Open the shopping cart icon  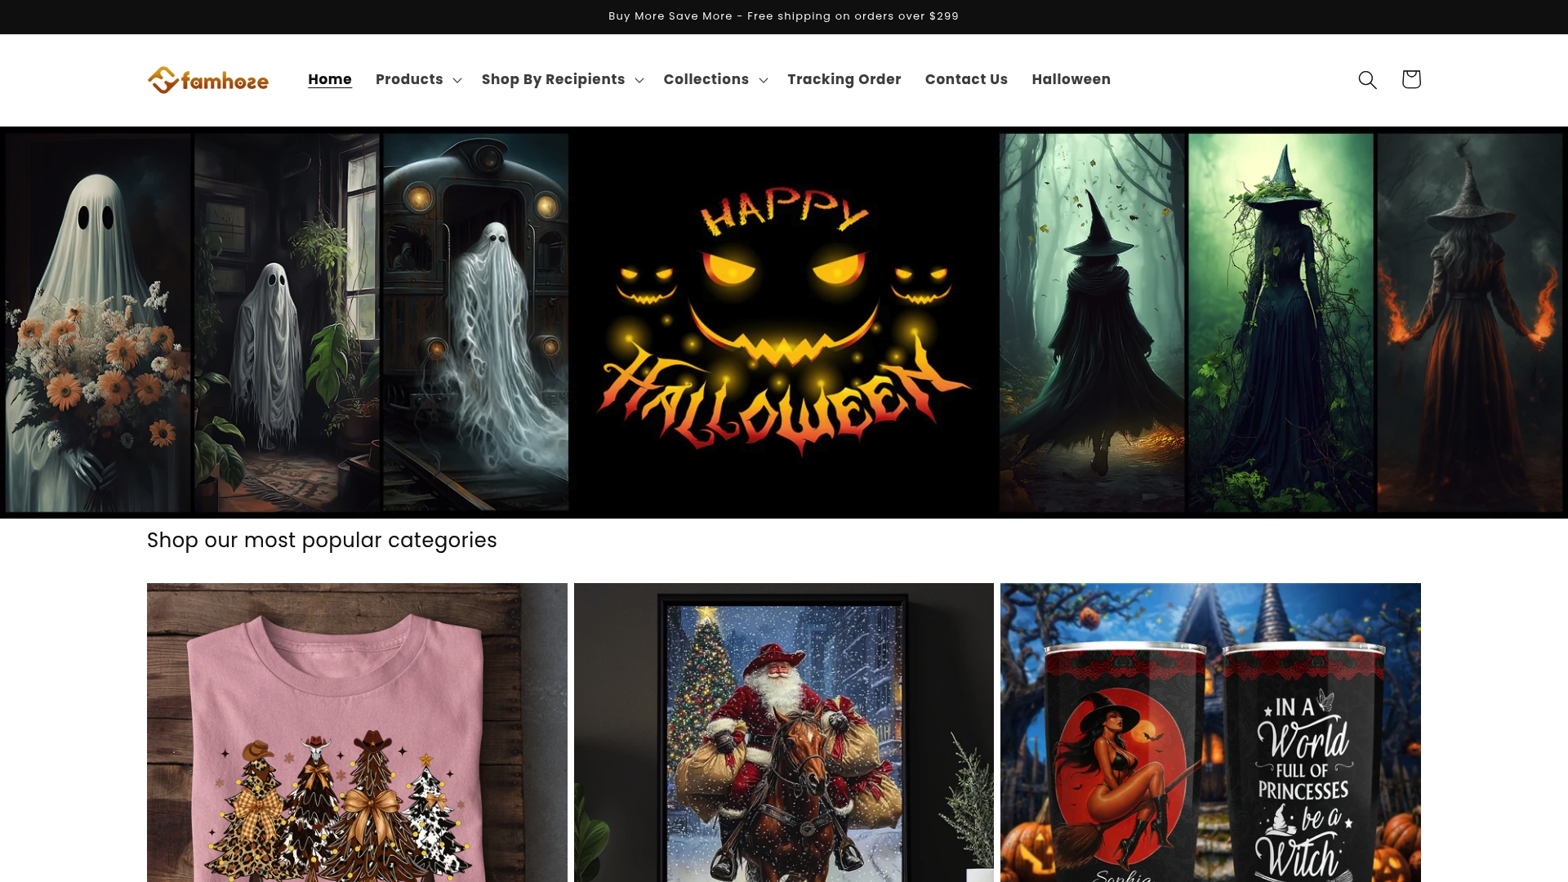pyautogui.click(x=1411, y=79)
